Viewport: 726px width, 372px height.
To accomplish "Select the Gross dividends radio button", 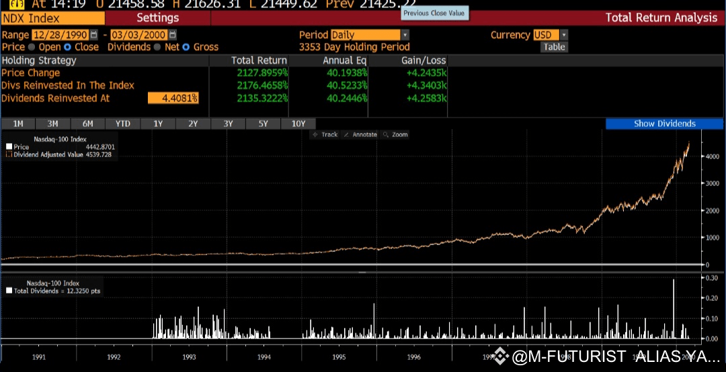I will 186,47.
